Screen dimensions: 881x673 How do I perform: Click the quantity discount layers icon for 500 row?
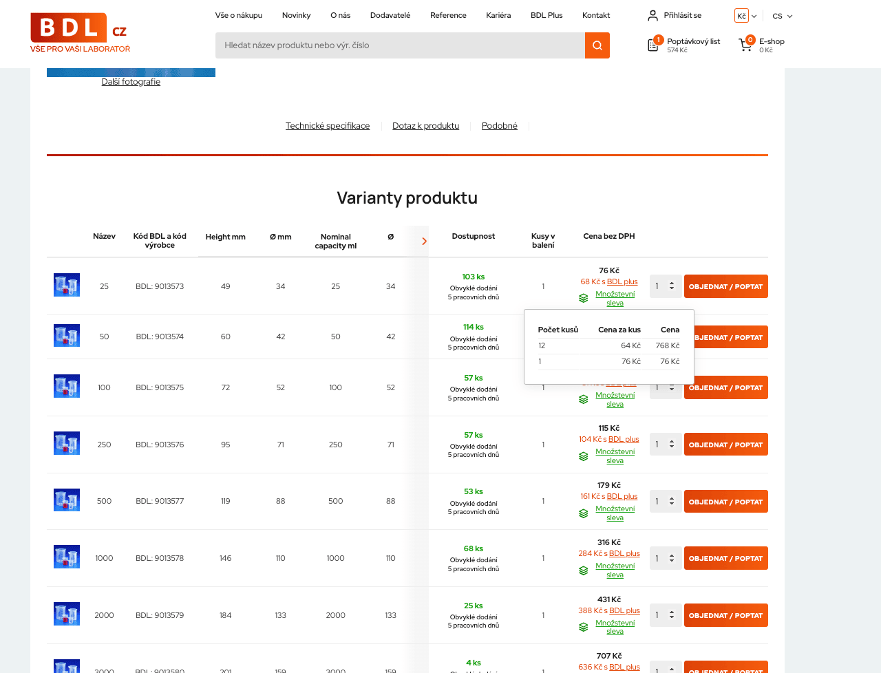[584, 513]
